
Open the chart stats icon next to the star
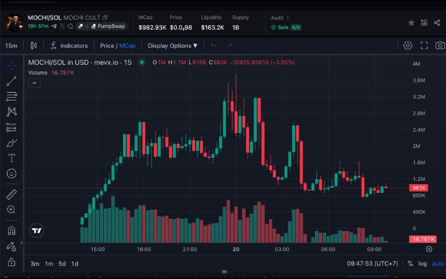(x=424, y=23)
